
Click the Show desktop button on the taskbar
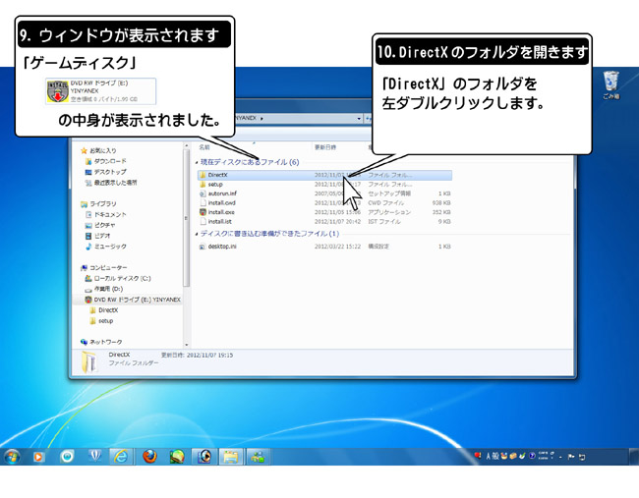[x=633, y=457]
